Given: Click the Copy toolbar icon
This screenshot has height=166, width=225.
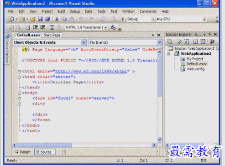Looking at the screenshot, I should 64,19.
